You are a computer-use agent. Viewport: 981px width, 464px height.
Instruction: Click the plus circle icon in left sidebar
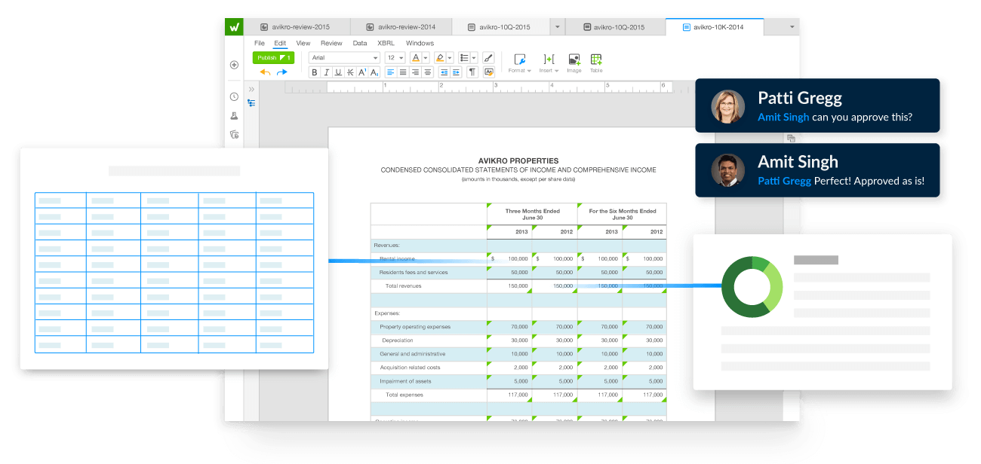[x=234, y=65]
